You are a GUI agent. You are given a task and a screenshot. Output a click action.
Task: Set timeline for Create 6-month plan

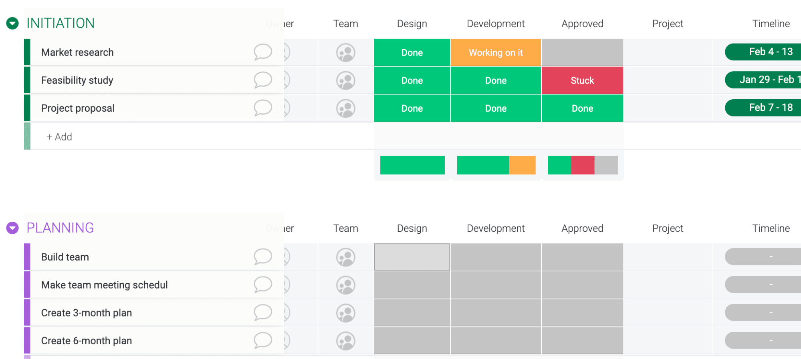pyautogui.click(x=763, y=341)
